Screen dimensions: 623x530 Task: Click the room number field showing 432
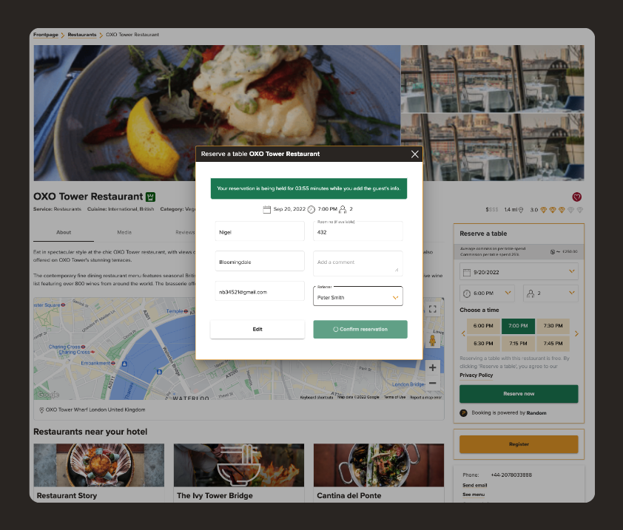(357, 231)
